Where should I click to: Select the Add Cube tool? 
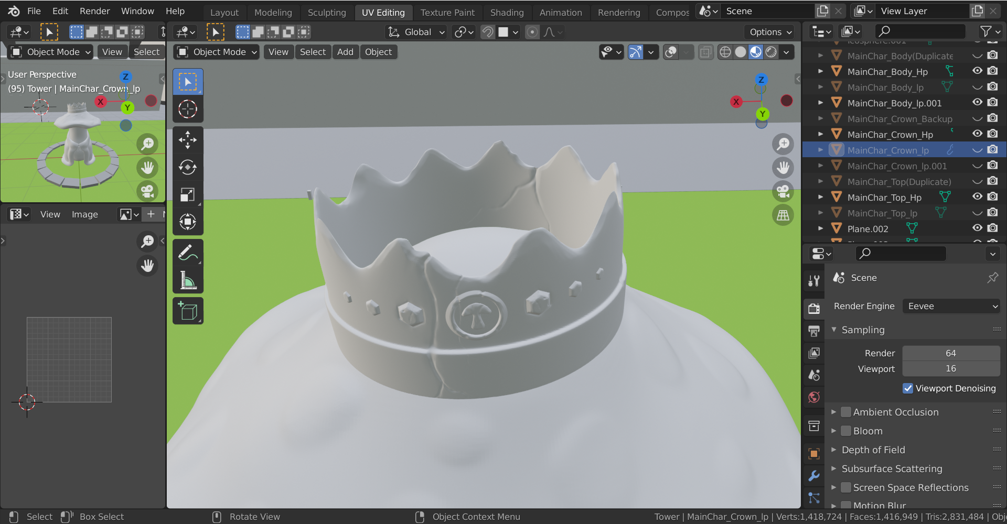188,311
